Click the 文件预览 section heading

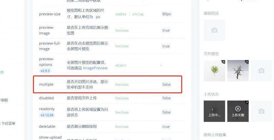tap(211, 54)
